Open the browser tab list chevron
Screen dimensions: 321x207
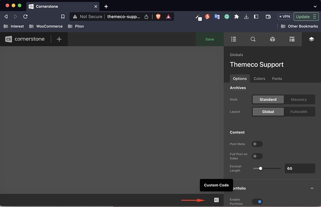coord(315,7)
